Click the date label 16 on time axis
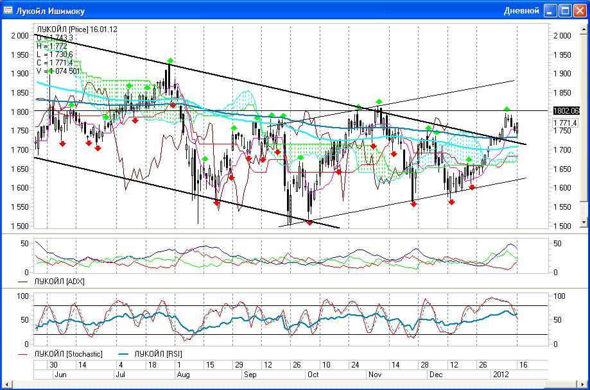 click(x=523, y=365)
